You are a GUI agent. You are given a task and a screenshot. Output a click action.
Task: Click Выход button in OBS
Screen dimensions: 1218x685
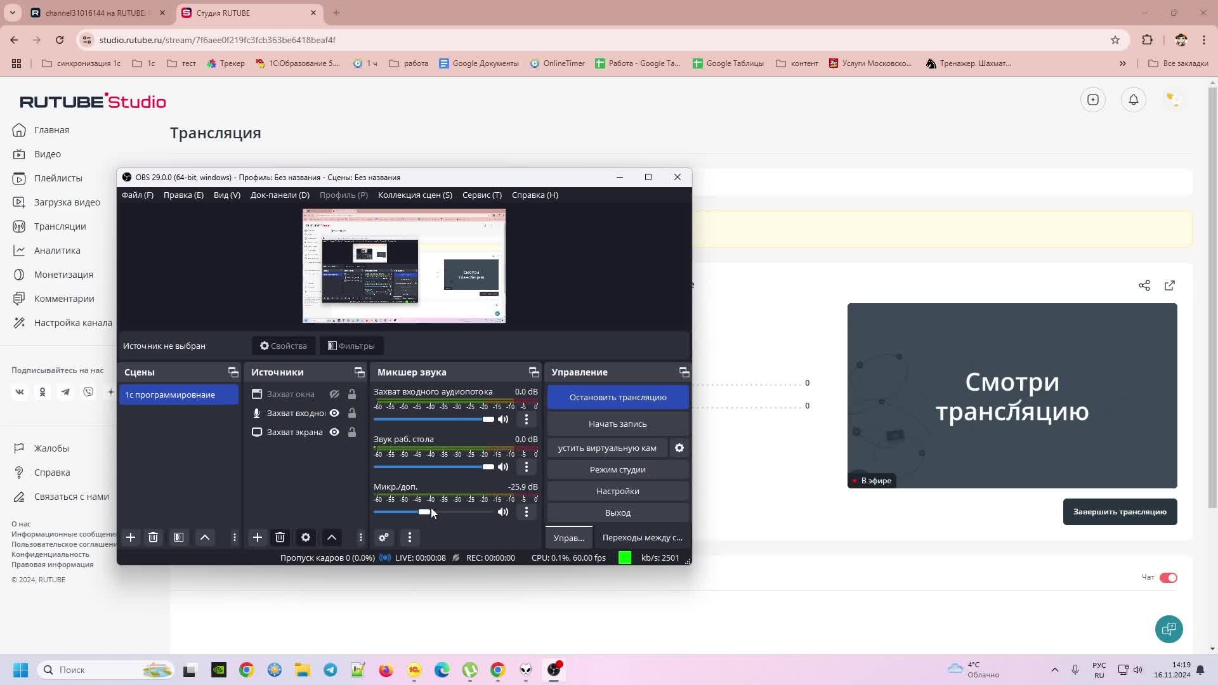point(618,512)
